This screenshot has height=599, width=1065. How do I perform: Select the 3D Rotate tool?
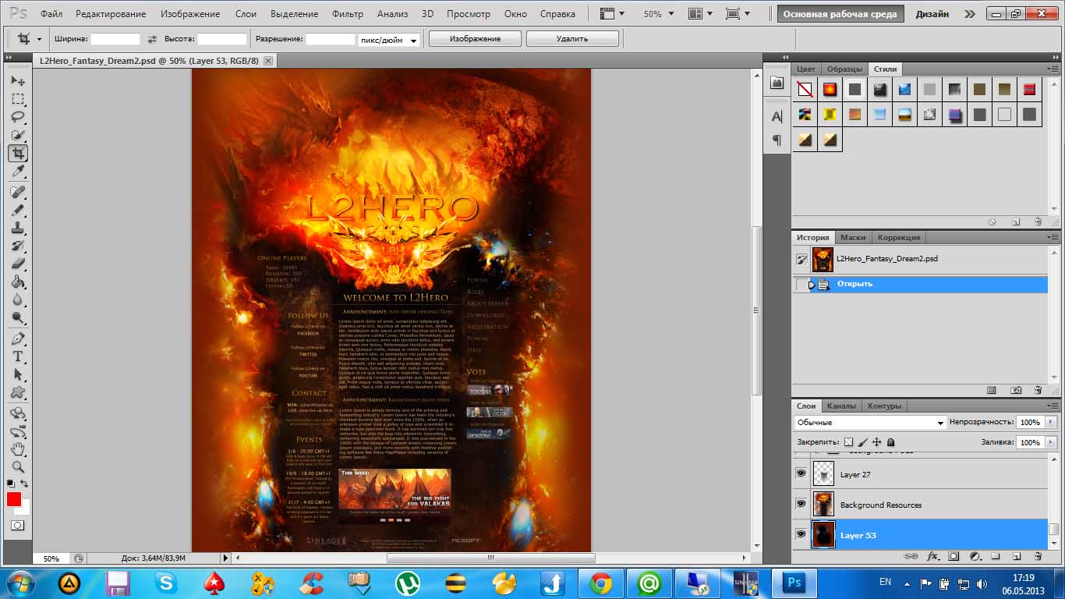click(x=18, y=413)
